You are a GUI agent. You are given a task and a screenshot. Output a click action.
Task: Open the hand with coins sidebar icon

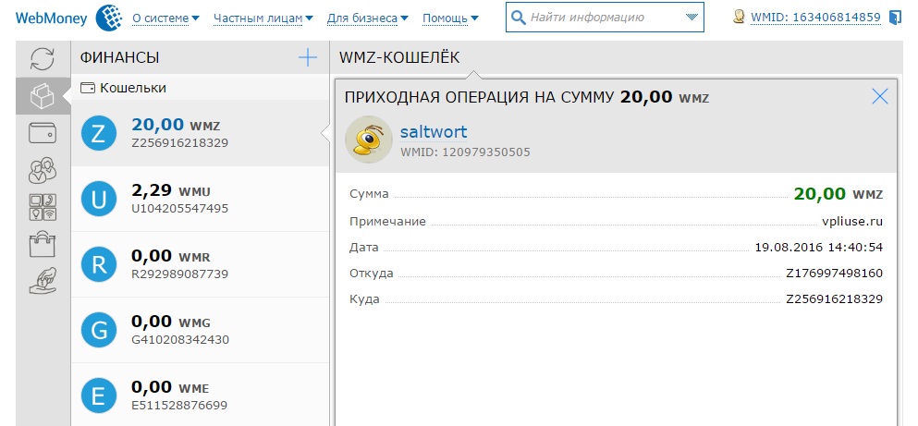[43, 281]
